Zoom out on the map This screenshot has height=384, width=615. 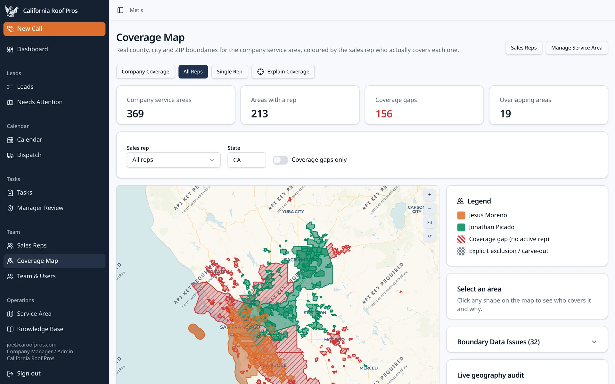pos(430,208)
